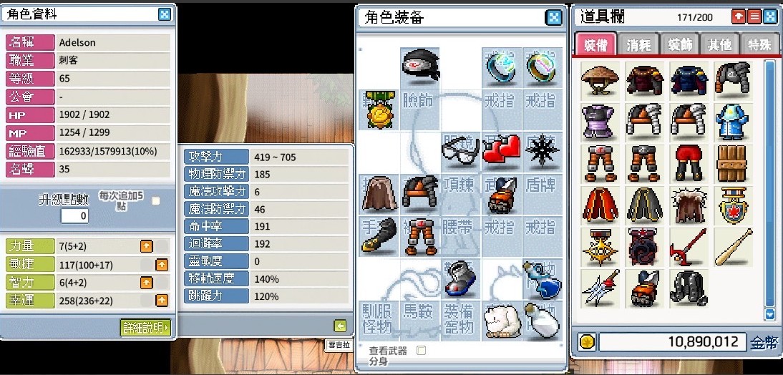
Task: Select the white bottle pet item slot
Action: click(543, 321)
